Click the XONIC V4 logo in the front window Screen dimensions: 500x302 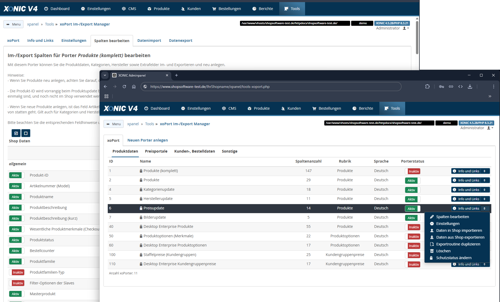[x=121, y=108]
